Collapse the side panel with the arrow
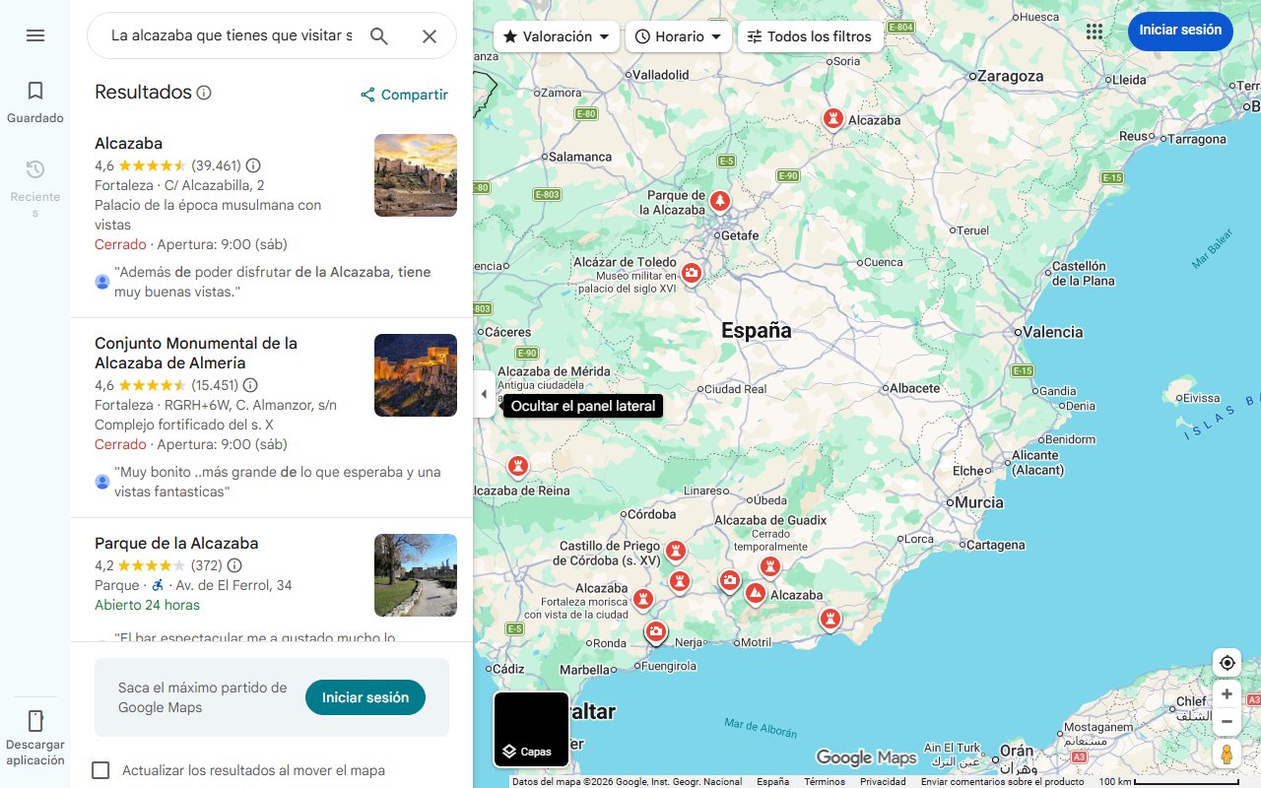1261x788 pixels. pyautogui.click(x=484, y=393)
